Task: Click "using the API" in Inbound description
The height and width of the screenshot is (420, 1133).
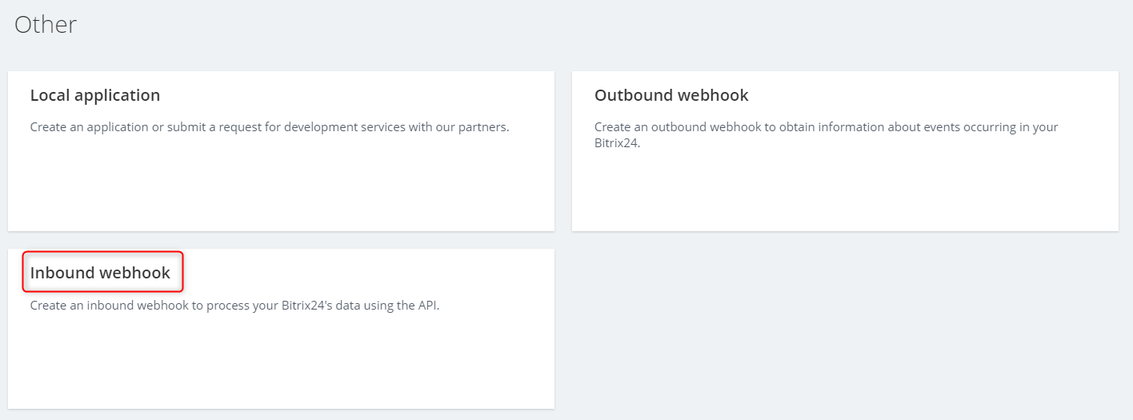Action: click(403, 305)
